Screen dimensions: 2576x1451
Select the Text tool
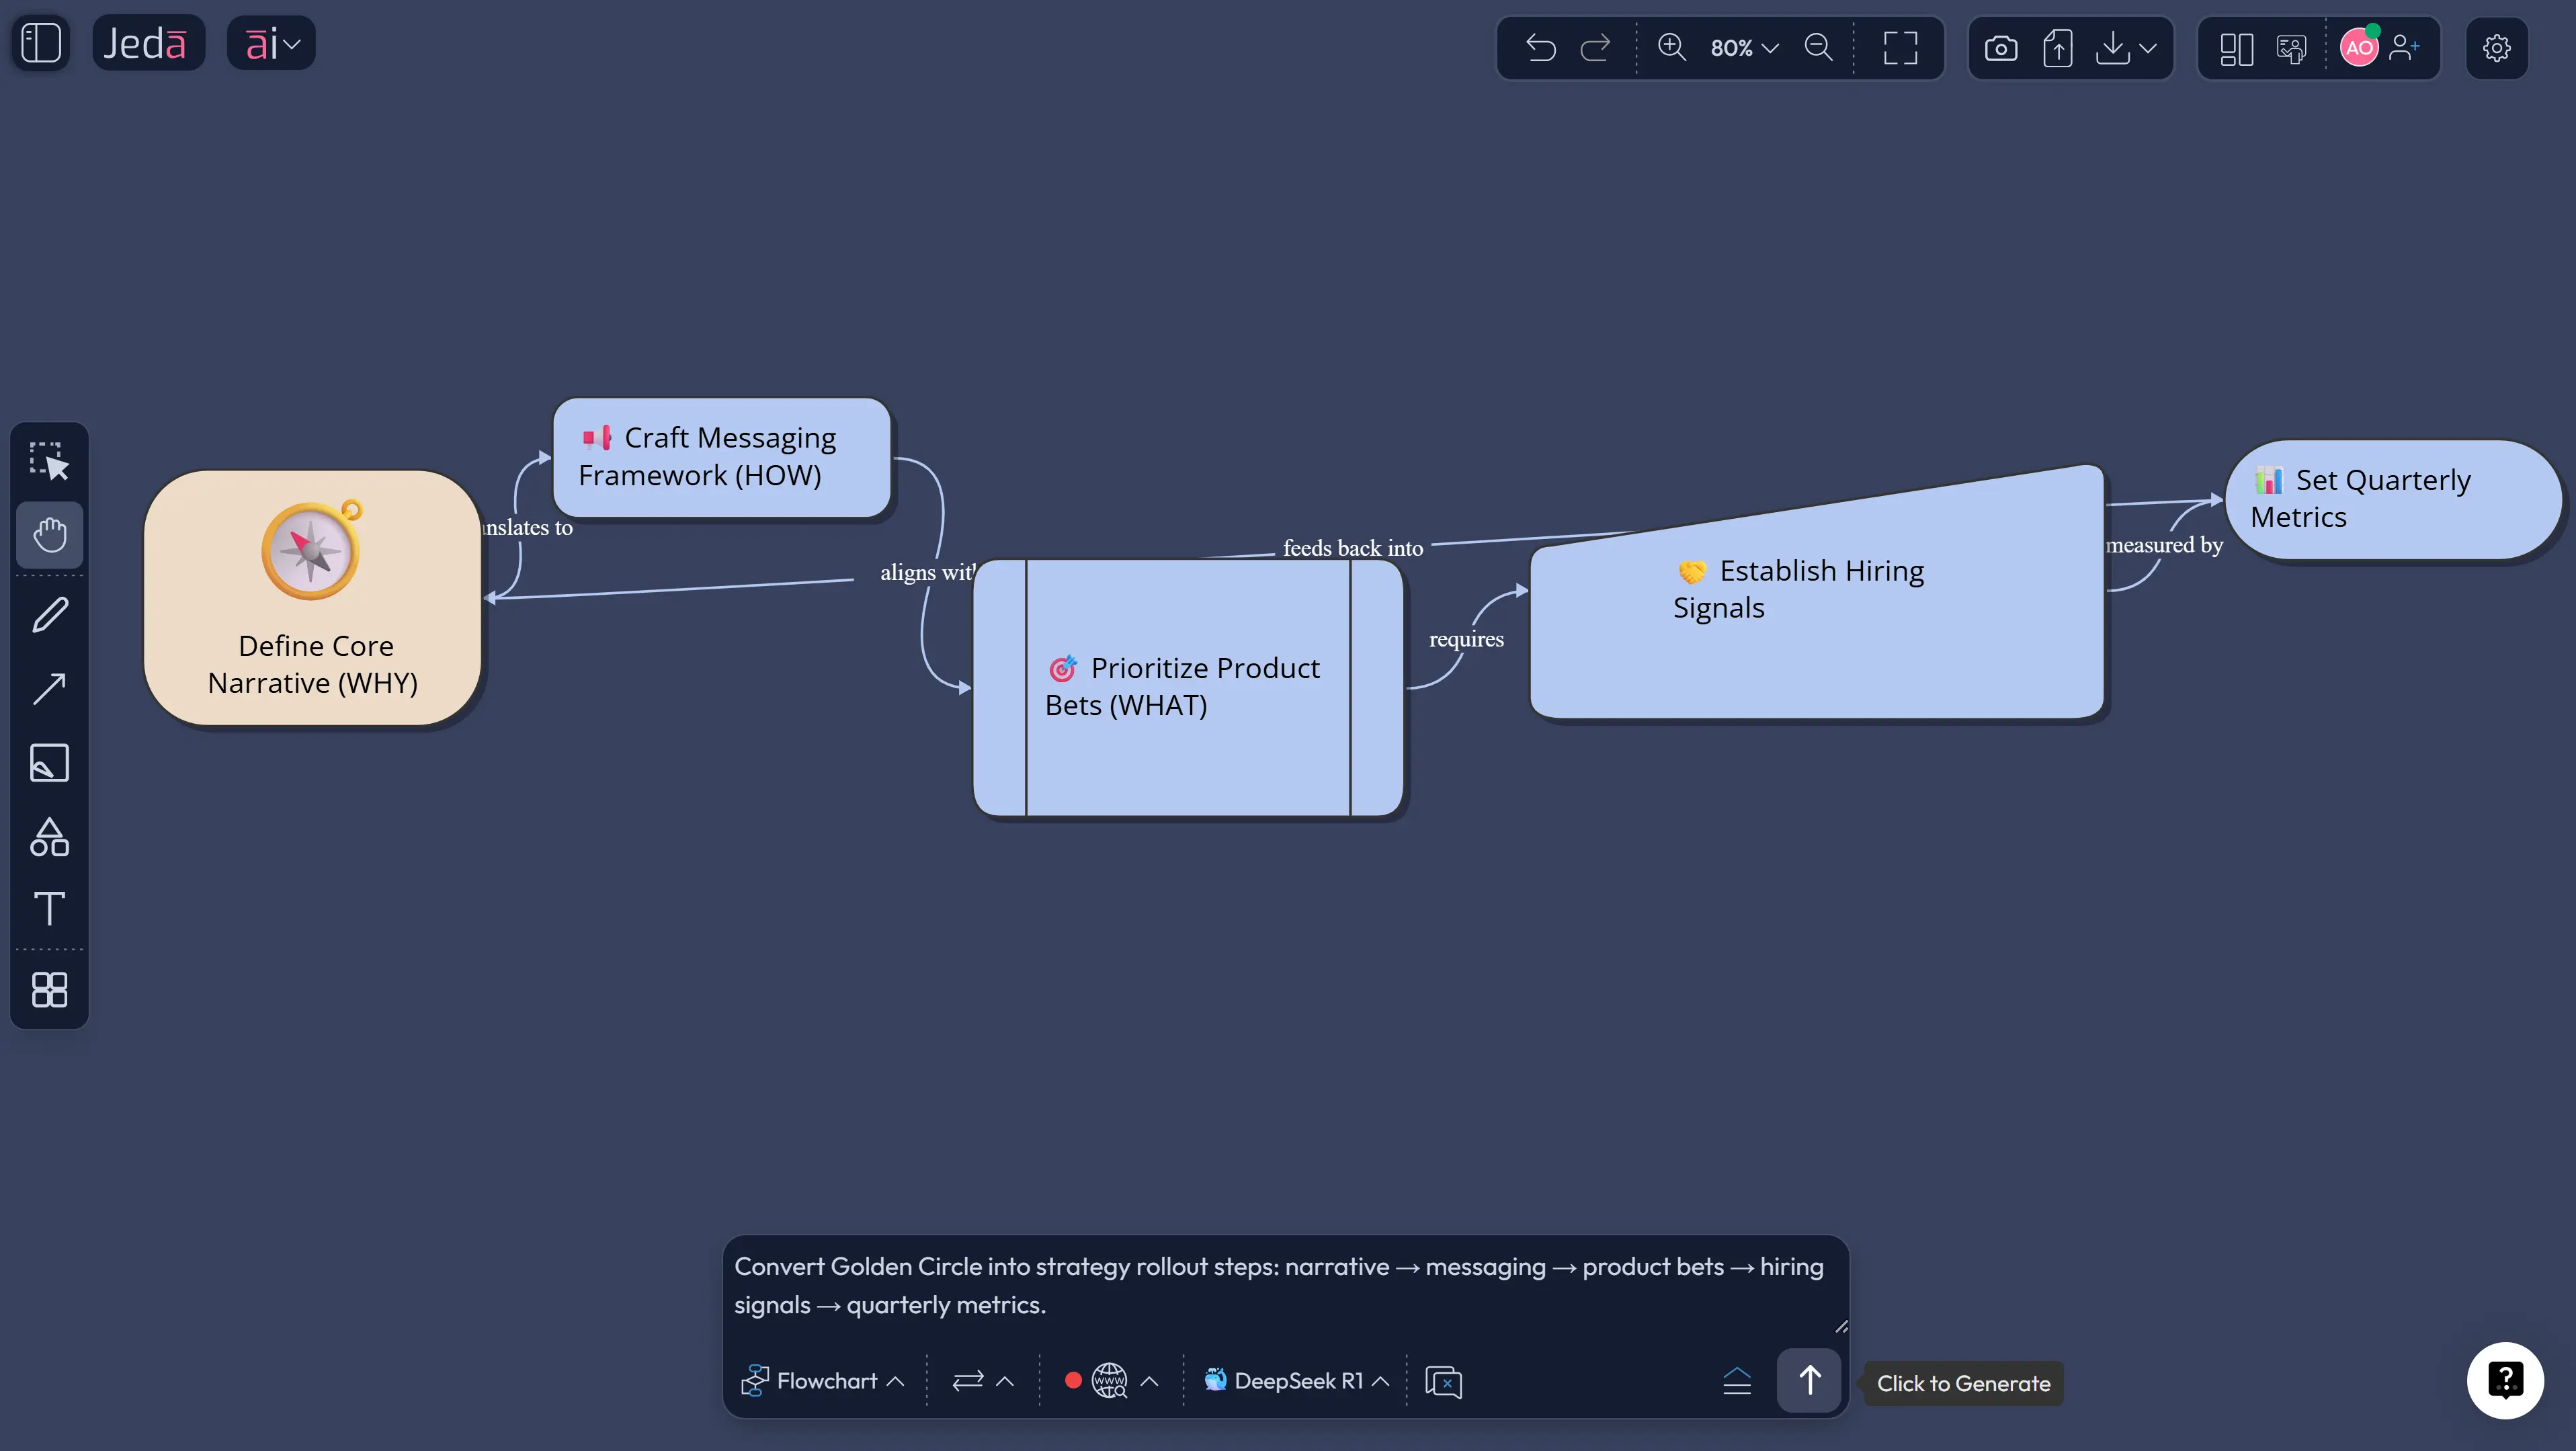pyautogui.click(x=49, y=908)
